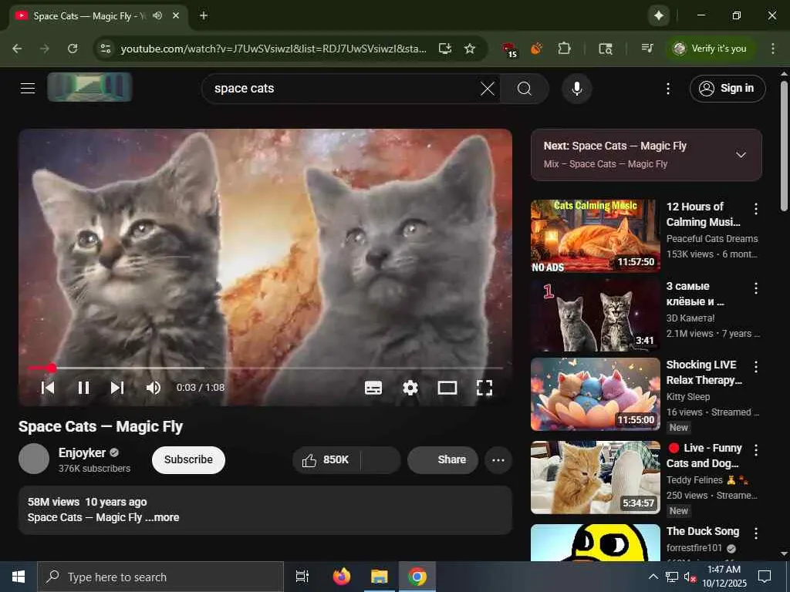Open the Live - Funny Cats and Dogs thumbnail
Screen dimensions: 790x592
tap(595, 477)
